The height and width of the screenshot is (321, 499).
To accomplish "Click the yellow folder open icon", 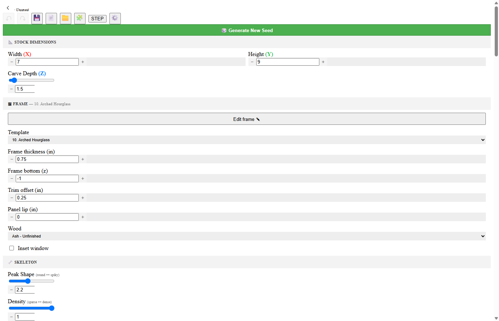I will [x=66, y=18].
